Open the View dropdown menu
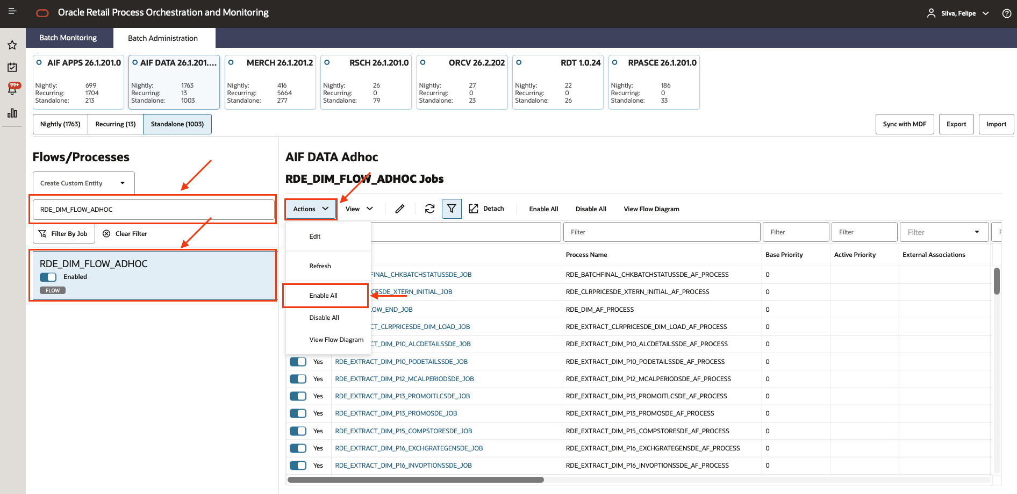 [x=359, y=209]
